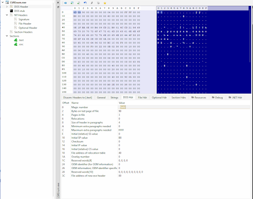Click the tags icon beside the star
Image resolution: width=253 pixels, height=199 pixels.
point(98,3)
